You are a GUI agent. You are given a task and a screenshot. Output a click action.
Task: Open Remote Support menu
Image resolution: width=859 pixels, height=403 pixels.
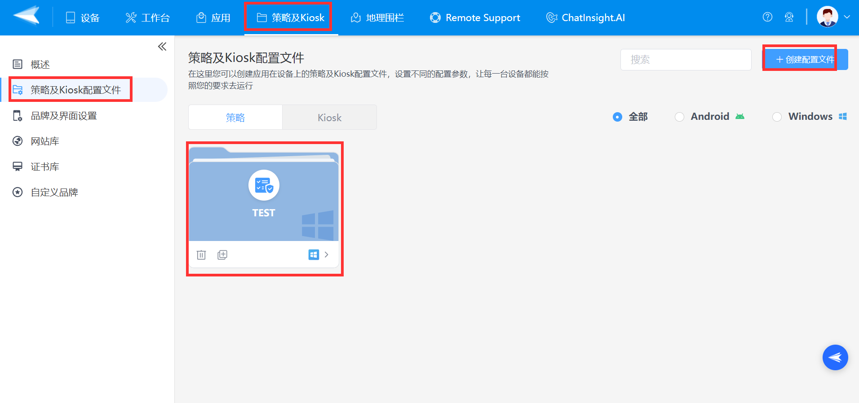point(475,18)
